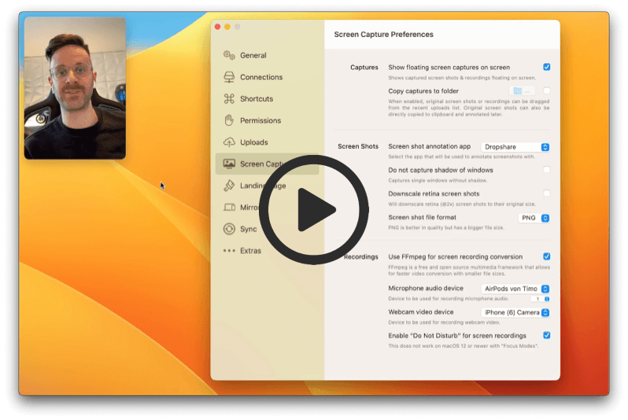
Task: Switch to the Connections preferences section
Action: pos(260,77)
